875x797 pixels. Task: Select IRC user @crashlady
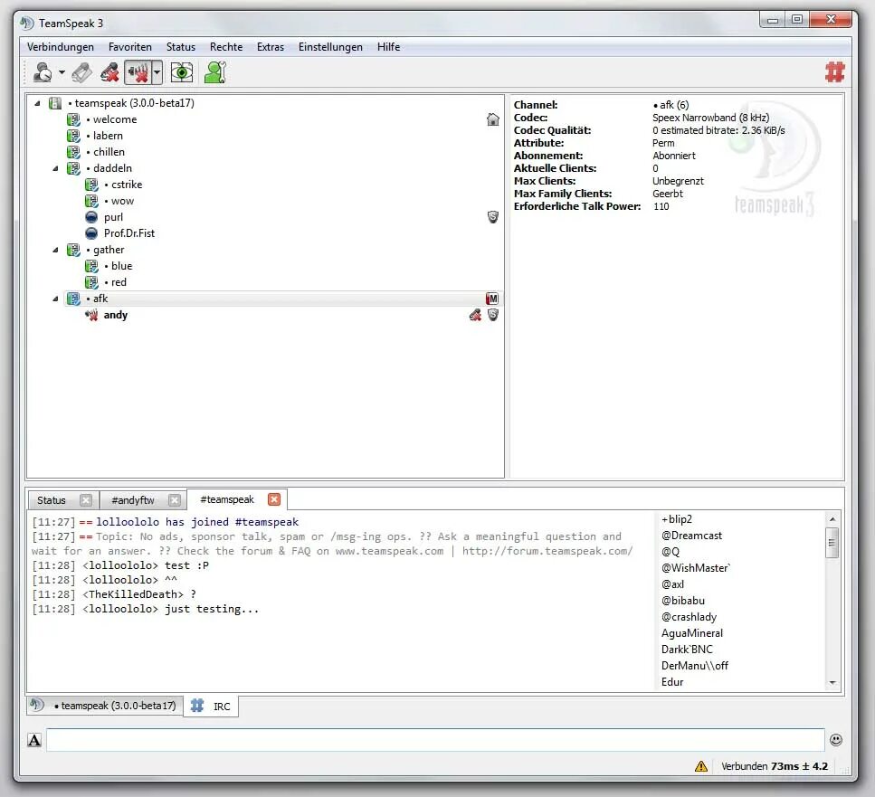(x=689, y=617)
